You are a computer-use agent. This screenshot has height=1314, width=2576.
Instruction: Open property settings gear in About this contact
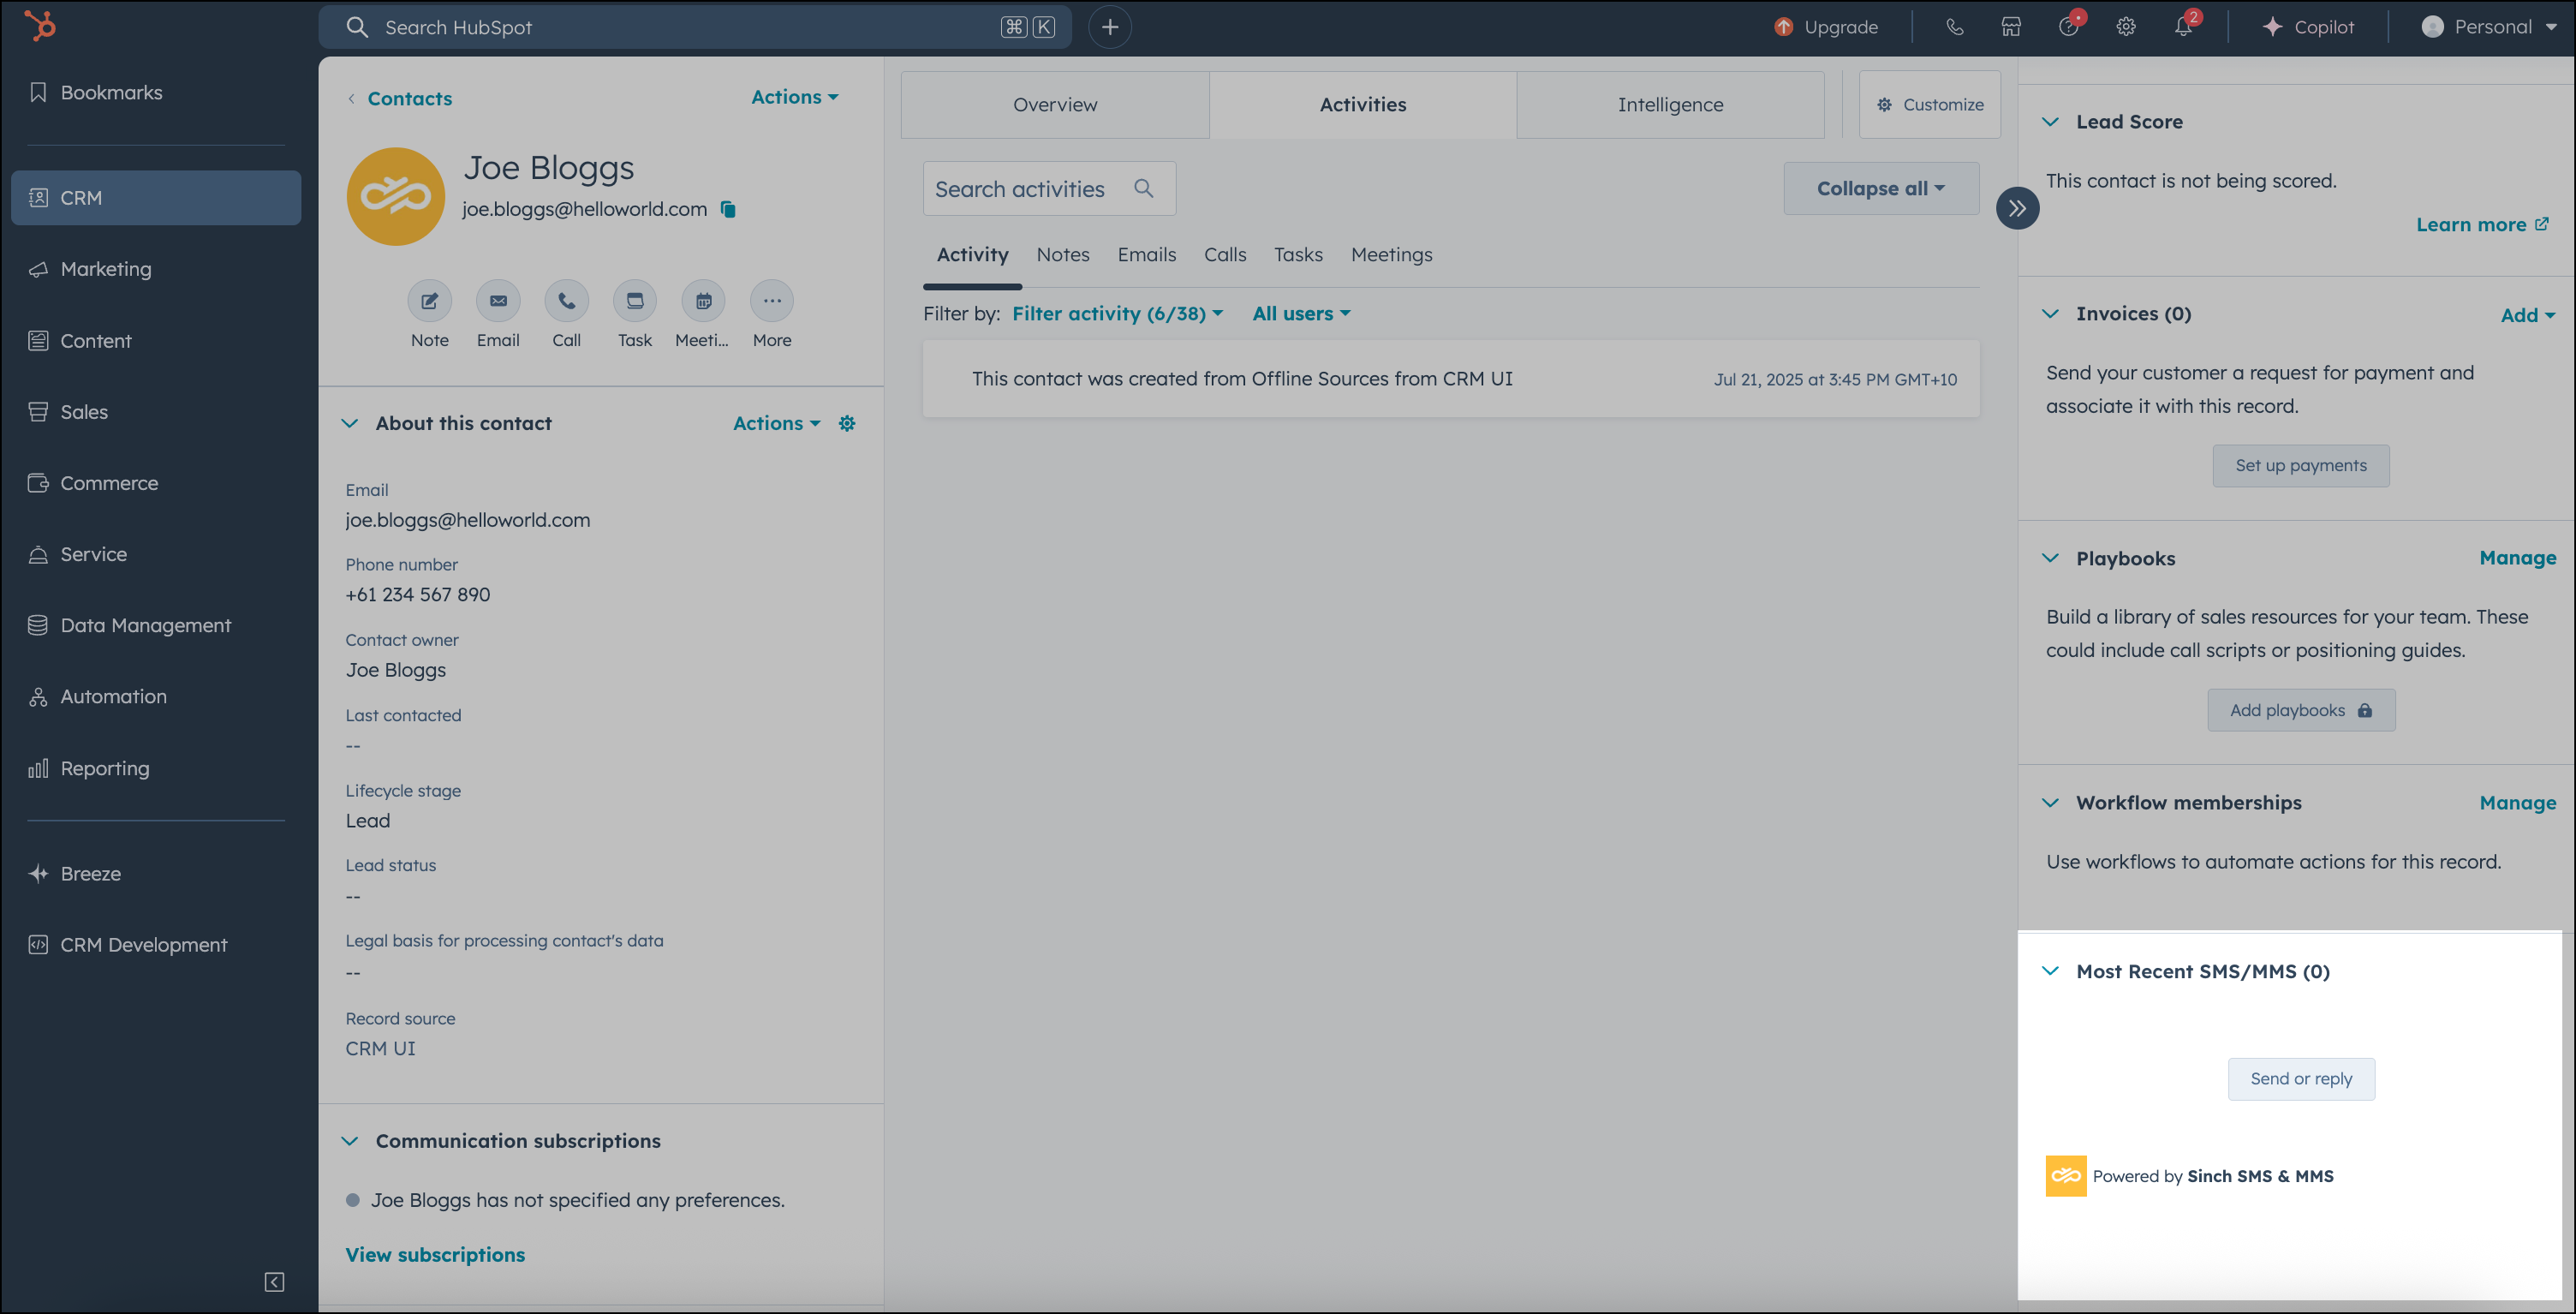tap(846, 423)
